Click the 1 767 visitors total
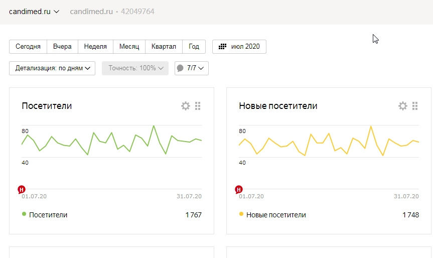The width and height of the screenshot is (433, 258). (x=193, y=215)
